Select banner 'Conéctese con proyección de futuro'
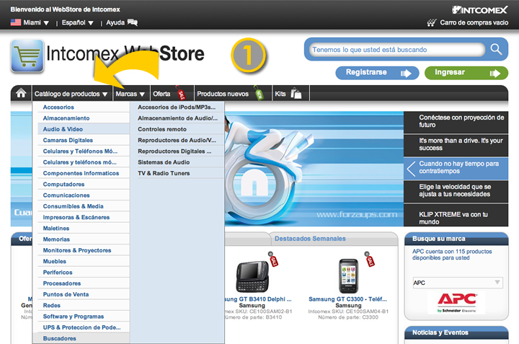Screen dimensions: 519x344 [456, 122]
